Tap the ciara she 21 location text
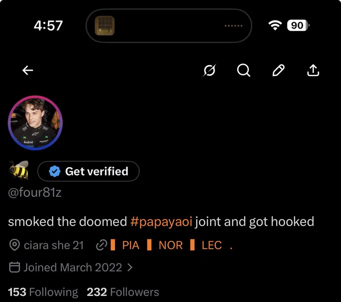This screenshot has height=302, width=341. click(x=54, y=245)
